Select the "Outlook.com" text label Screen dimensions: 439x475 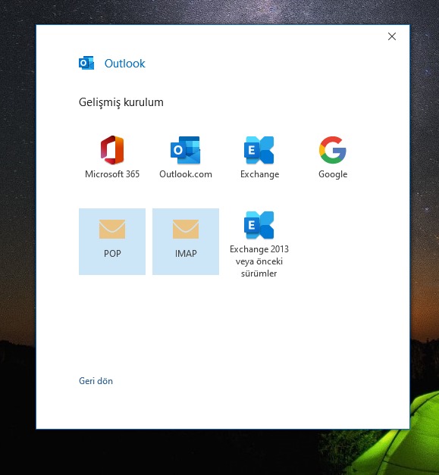point(186,174)
